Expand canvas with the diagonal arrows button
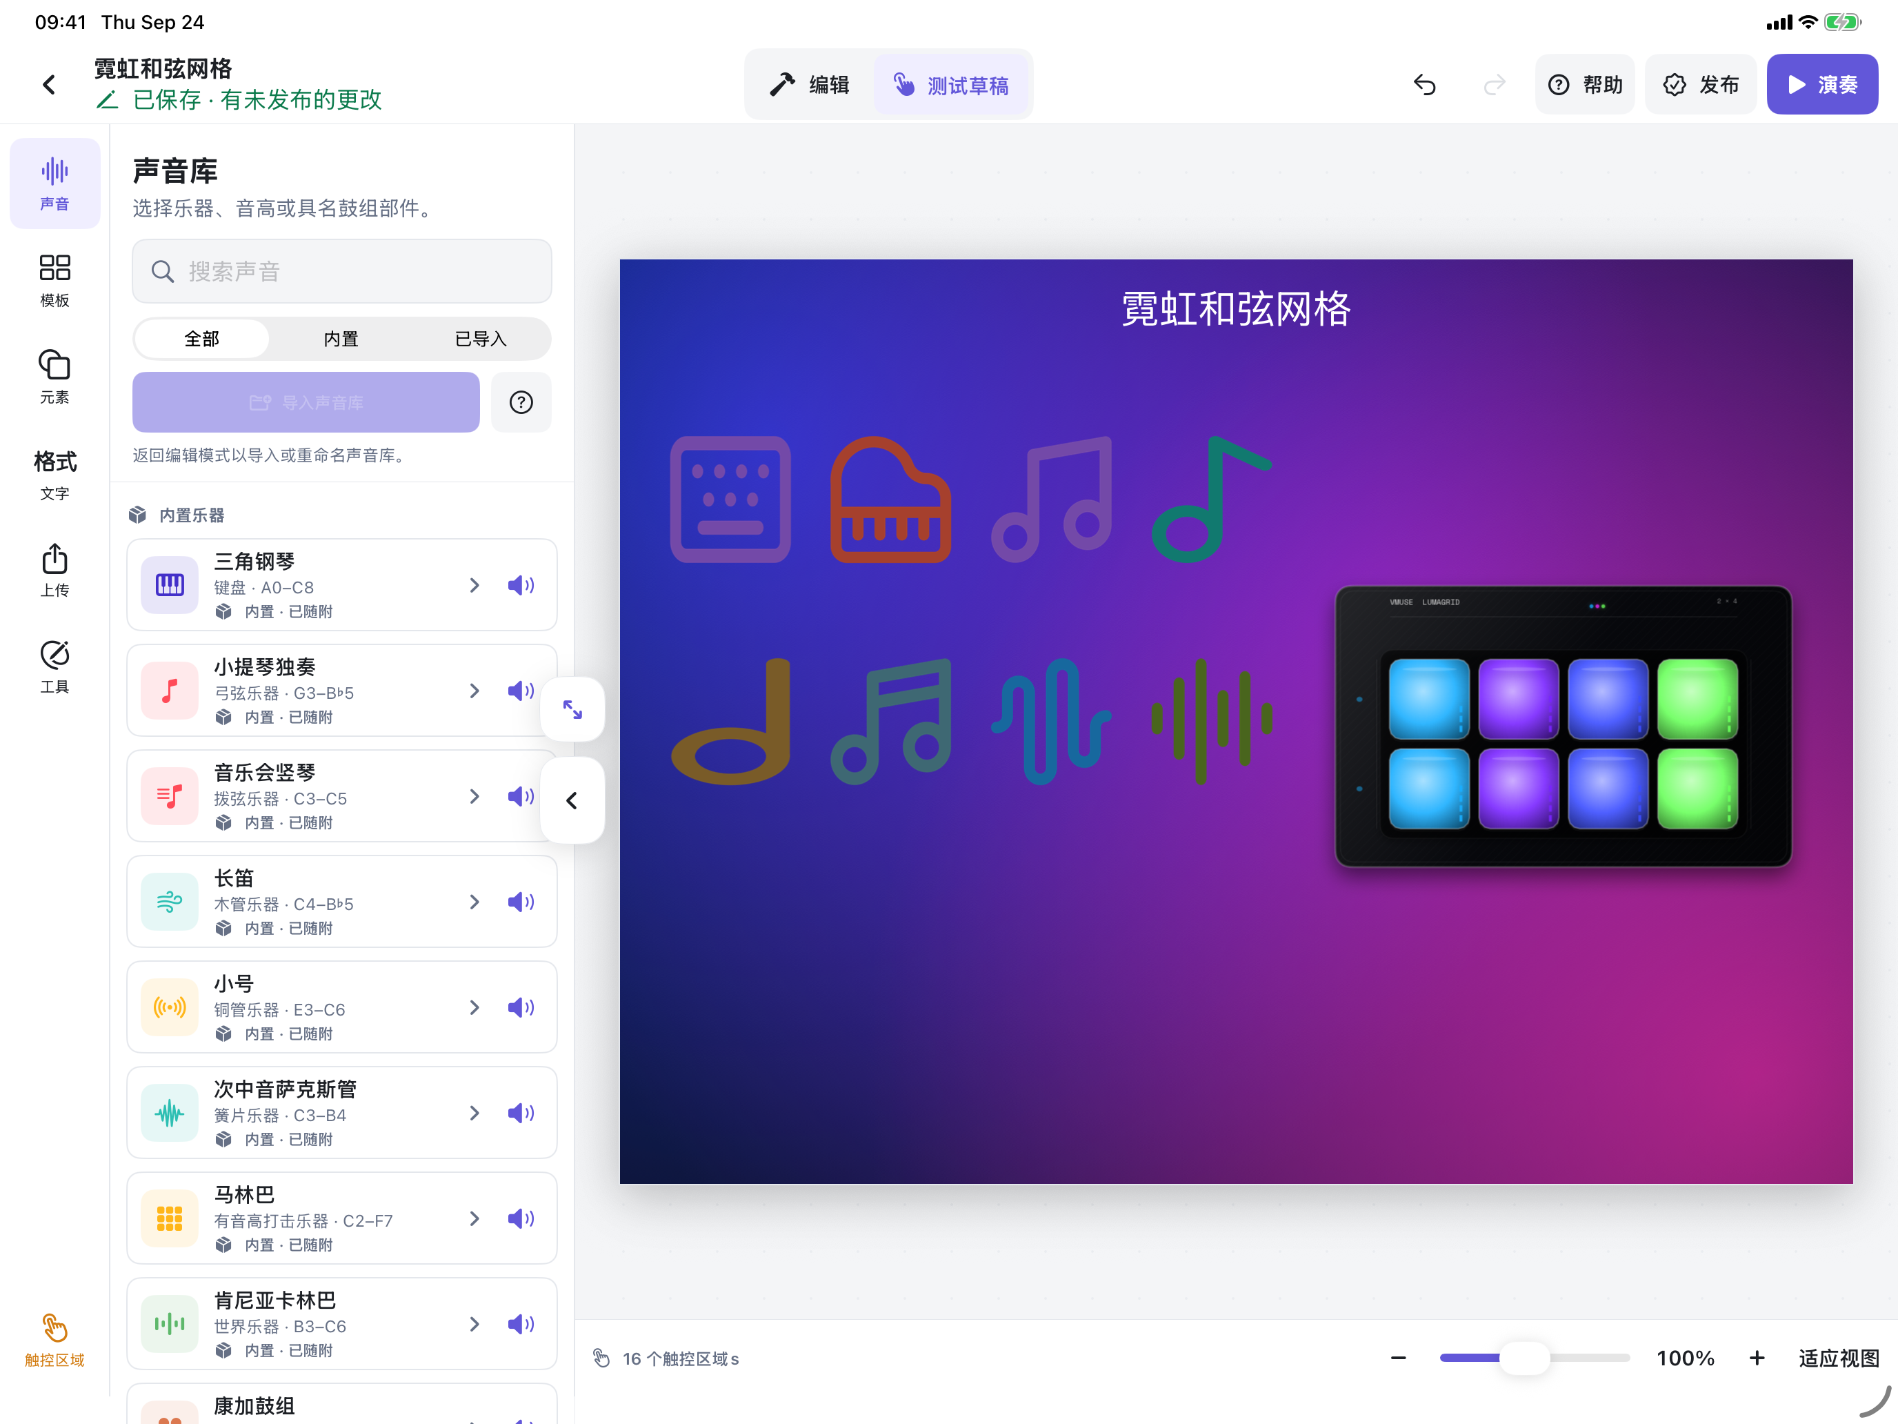 (572, 709)
